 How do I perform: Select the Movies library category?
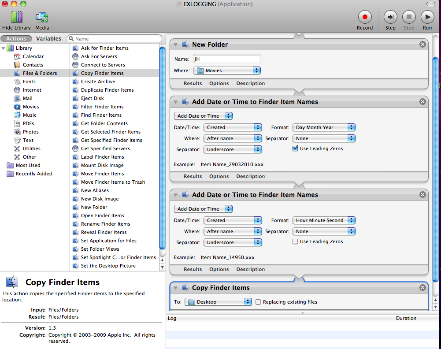coord(31,107)
